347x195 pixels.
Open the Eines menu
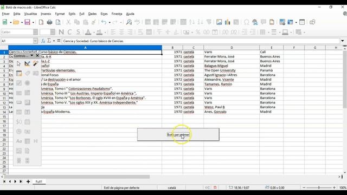(104, 14)
